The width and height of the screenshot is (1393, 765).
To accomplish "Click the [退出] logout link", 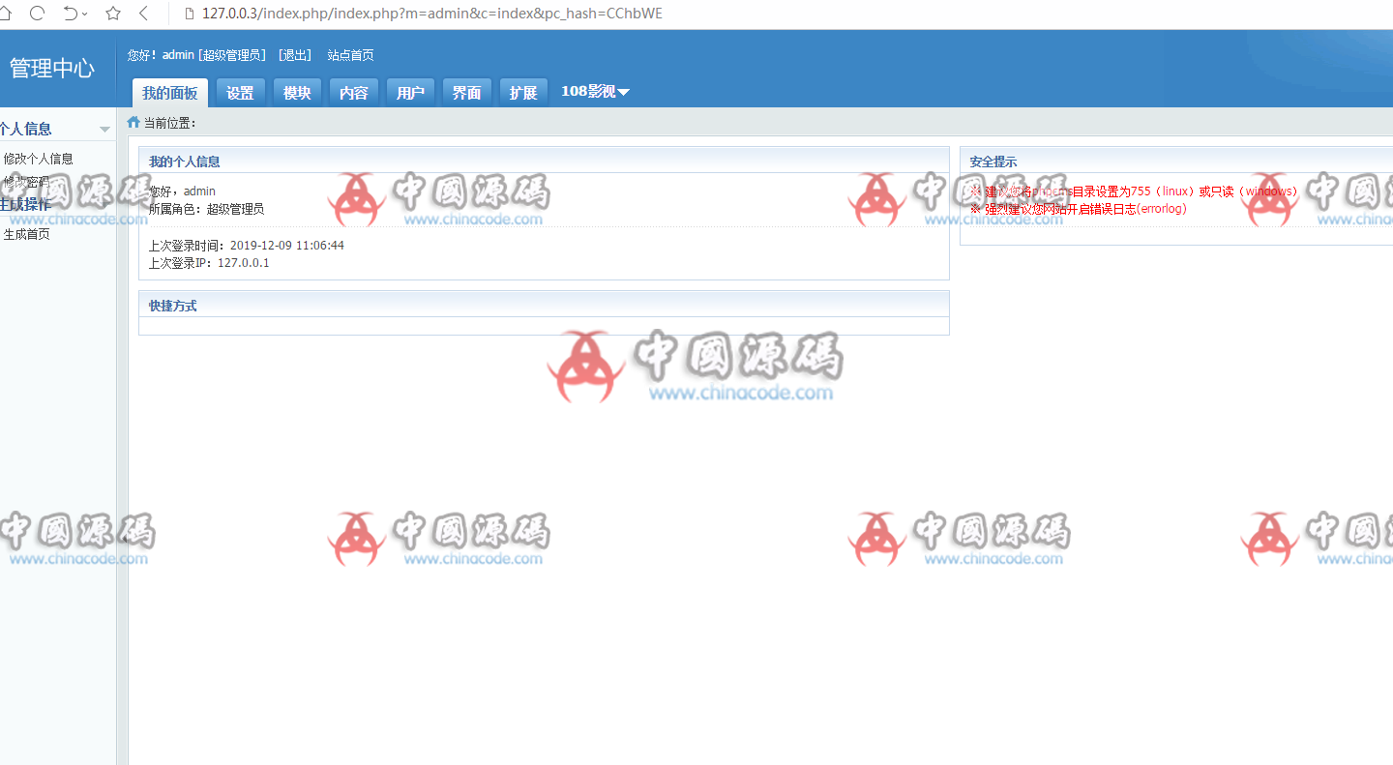I will pos(294,55).
